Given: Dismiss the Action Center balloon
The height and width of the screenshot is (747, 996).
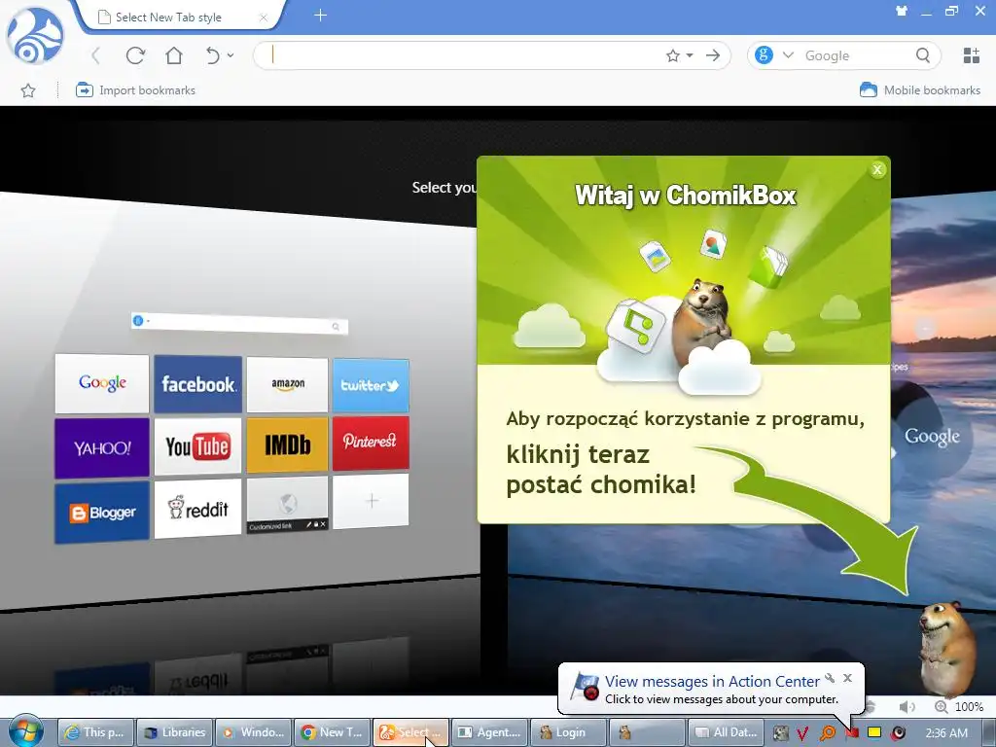Looking at the screenshot, I should tap(847, 678).
